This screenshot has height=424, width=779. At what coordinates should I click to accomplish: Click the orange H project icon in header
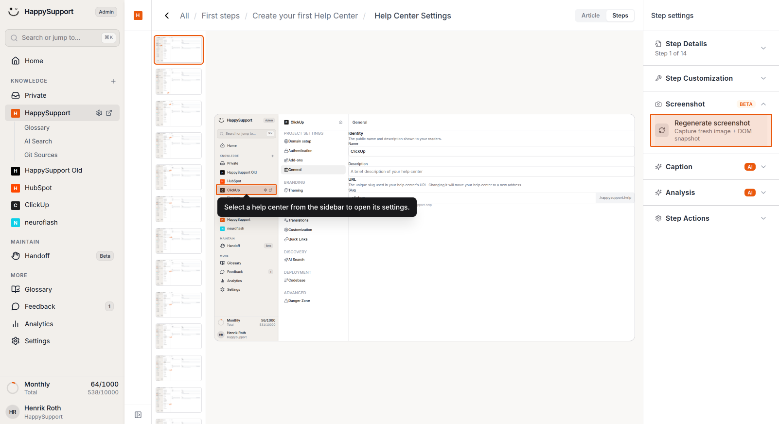pos(138,16)
